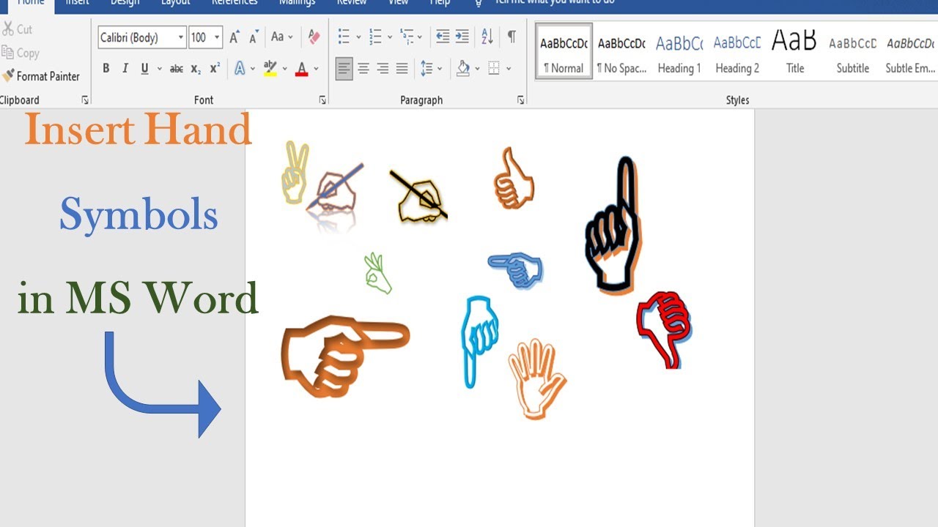Viewport: 938px width, 527px height.
Task: Open the highlight color dropdown arrow
Action: coord(284,69)
